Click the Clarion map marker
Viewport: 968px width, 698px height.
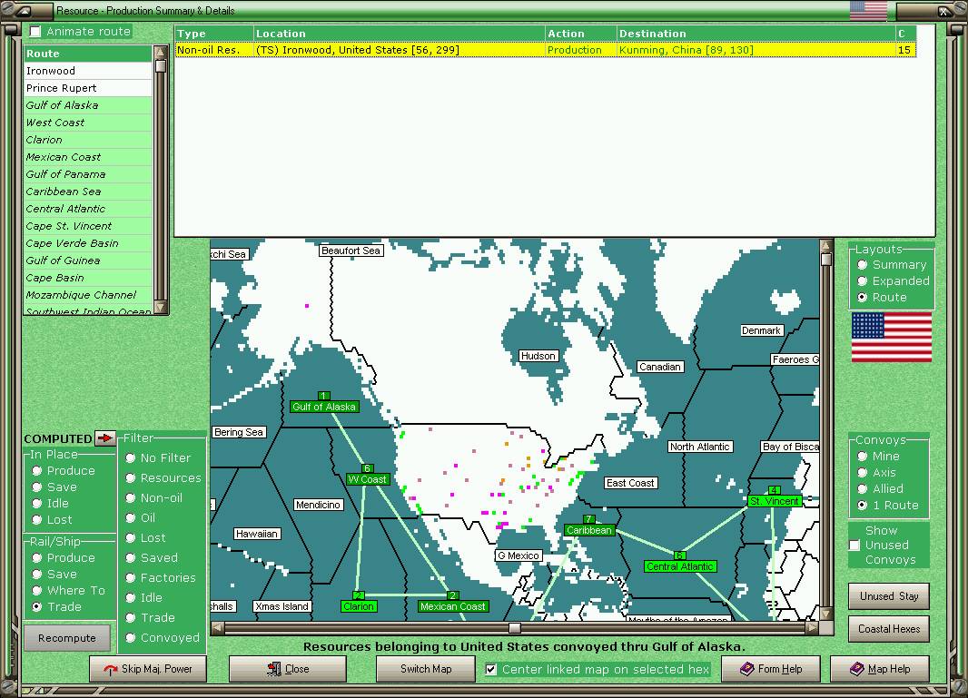[358, 606]
